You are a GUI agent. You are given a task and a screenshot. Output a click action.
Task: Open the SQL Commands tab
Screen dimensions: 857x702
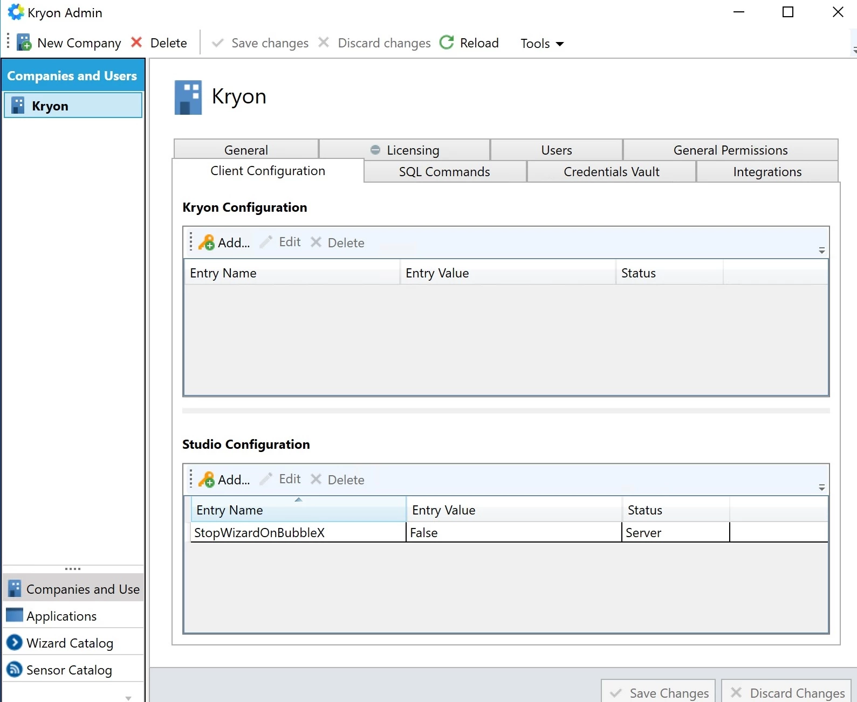tap(445, 172)
